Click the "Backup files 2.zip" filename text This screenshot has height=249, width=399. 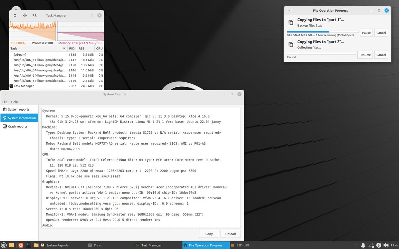310,26
